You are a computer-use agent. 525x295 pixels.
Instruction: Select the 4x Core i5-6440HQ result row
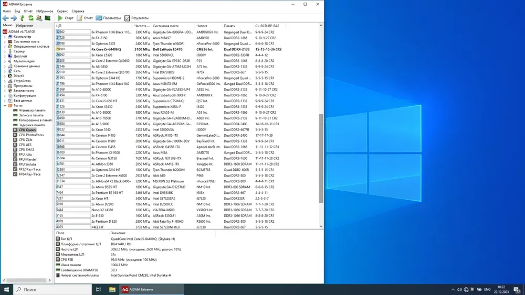point(110,49)
